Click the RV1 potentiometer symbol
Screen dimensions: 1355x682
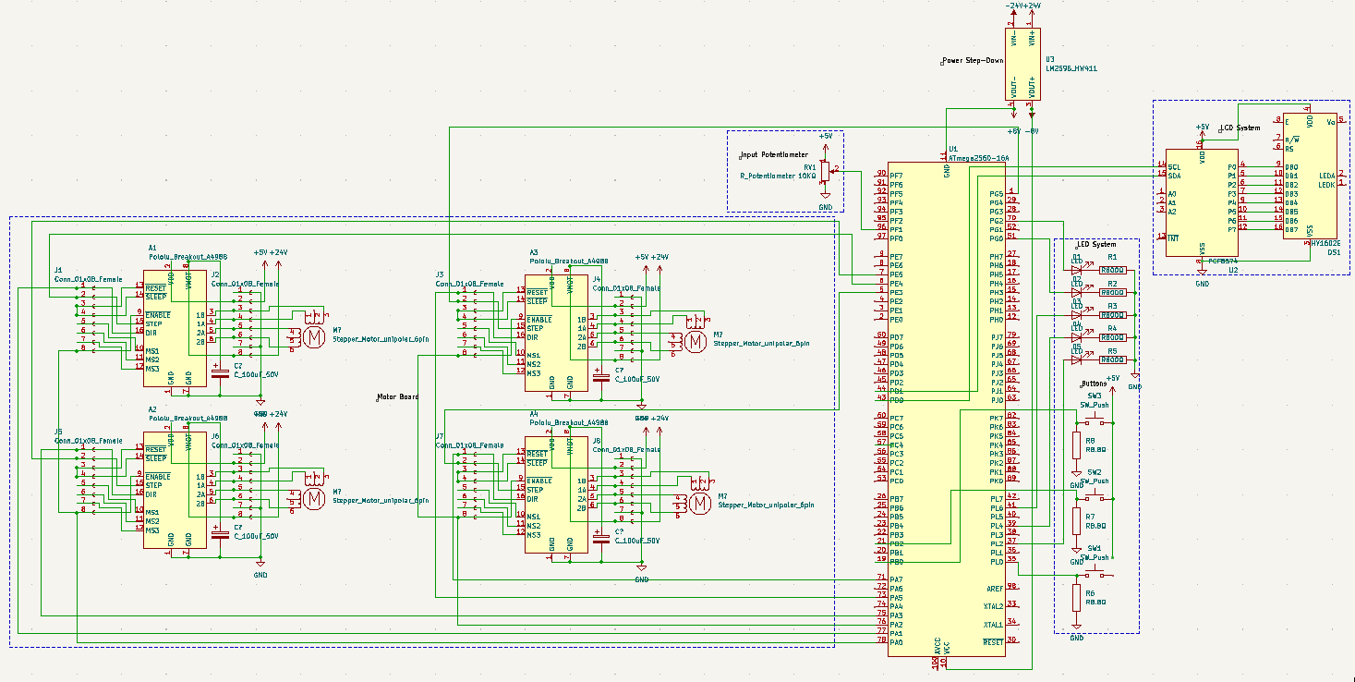coord(825,170)
